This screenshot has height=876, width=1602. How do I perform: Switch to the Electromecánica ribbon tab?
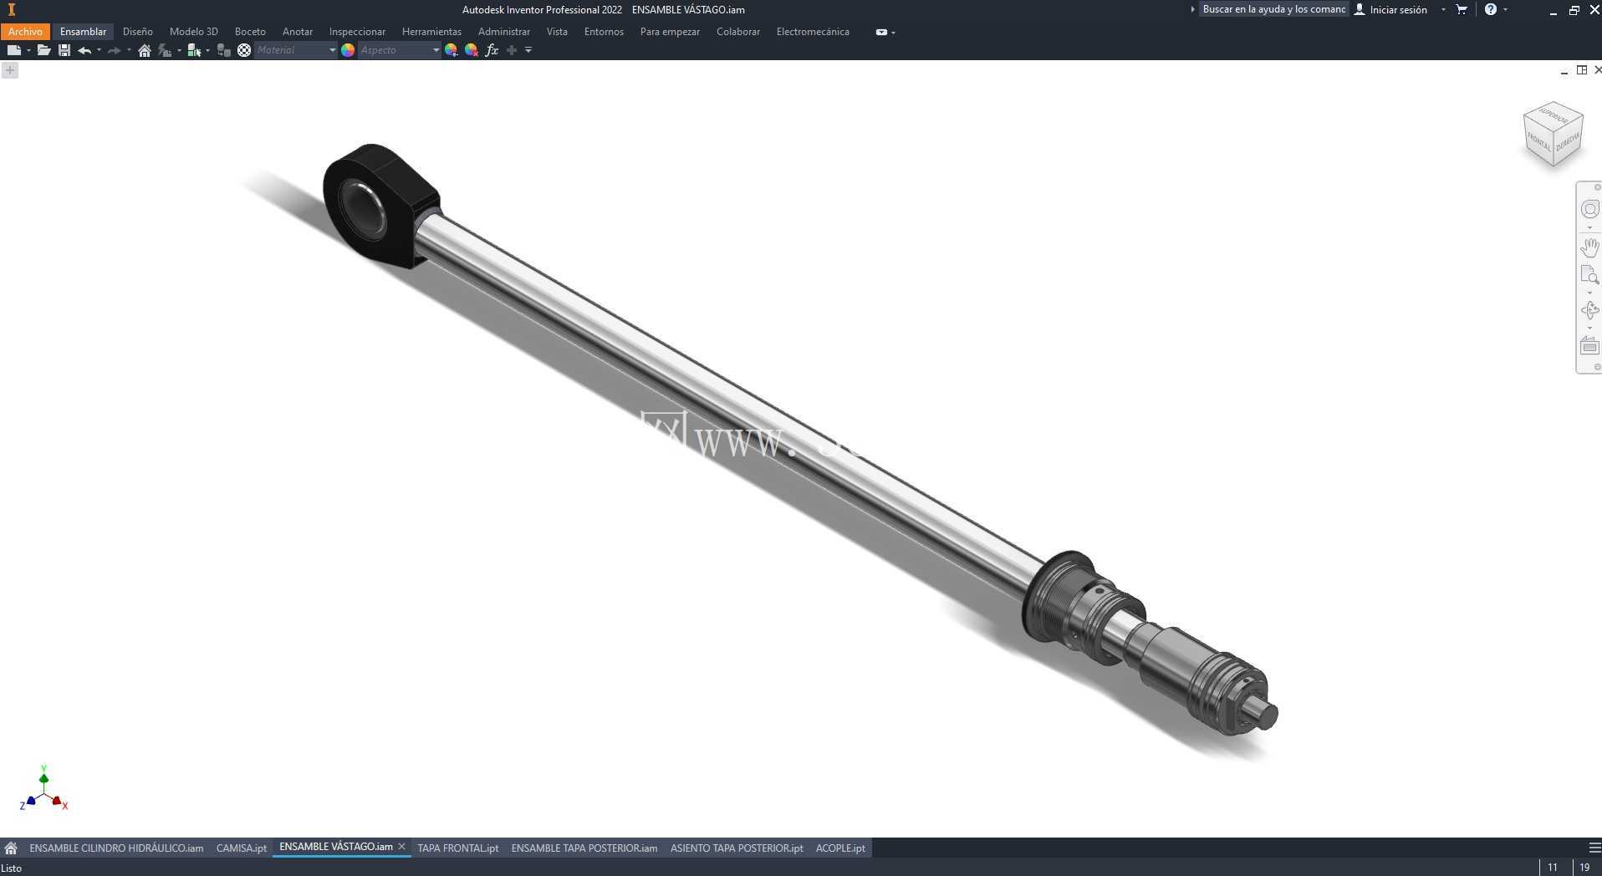[813, 32]
